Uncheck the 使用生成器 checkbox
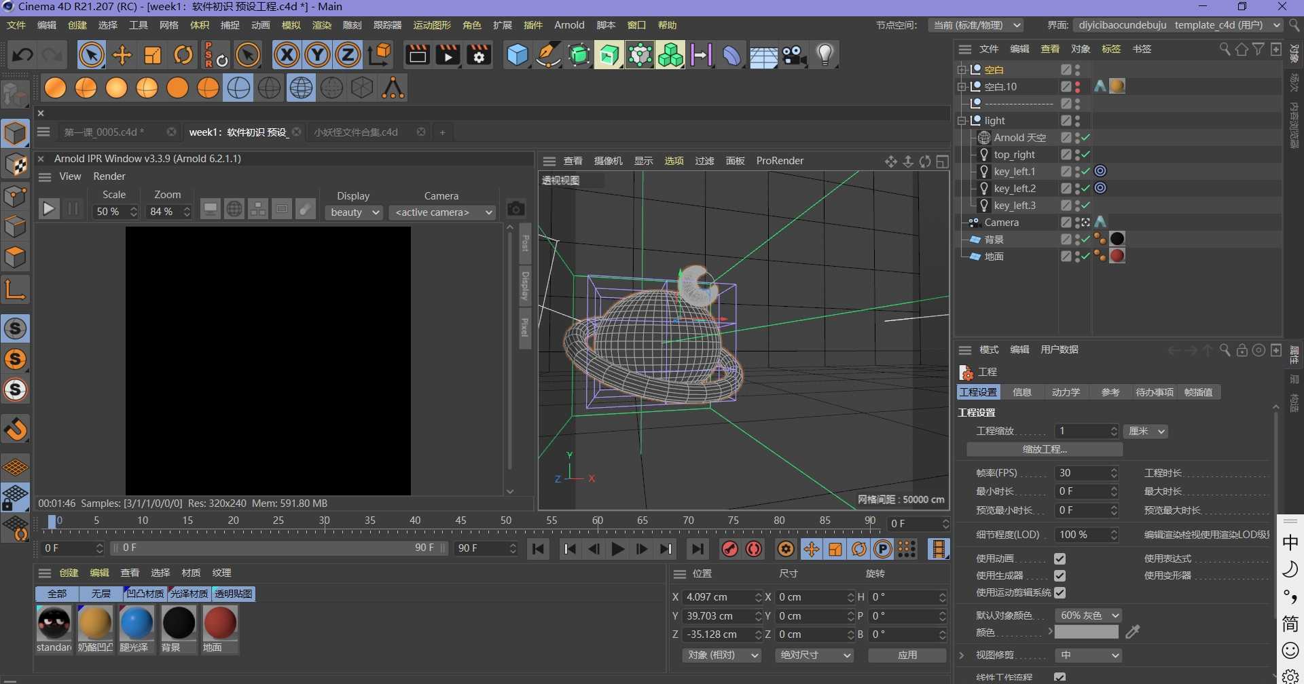1304x684 pixels. coord(1059,575)
